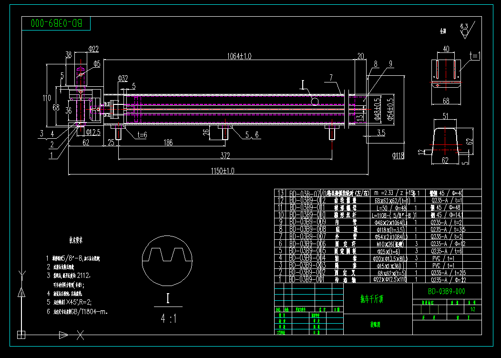Click the detail marker circle I on tube
Screen dimensions: 501x358
pyautogui.click(x=314, y=100)
